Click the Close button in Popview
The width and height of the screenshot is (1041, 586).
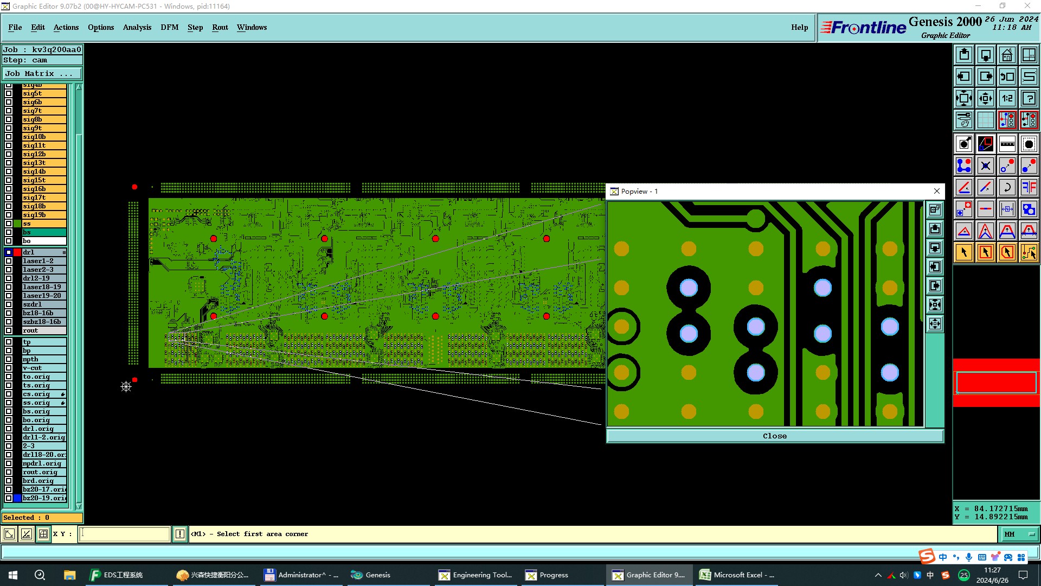click(775, 436)
